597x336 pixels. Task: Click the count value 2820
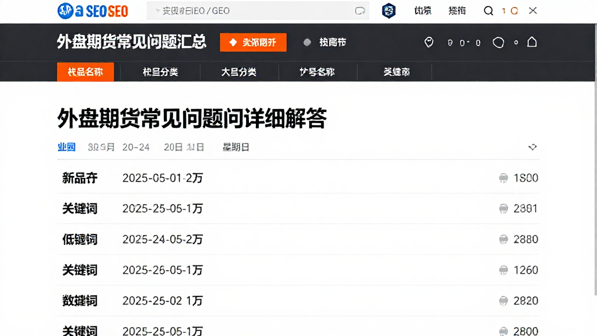point(526,301)
